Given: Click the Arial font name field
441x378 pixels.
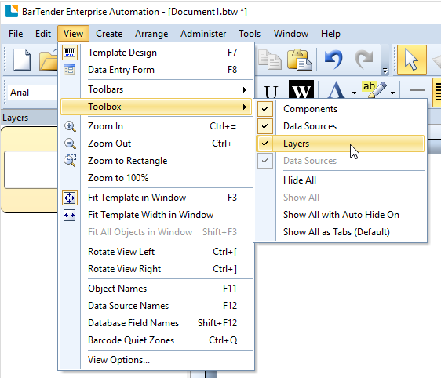Looking at the screenshot, I should 32,93.
